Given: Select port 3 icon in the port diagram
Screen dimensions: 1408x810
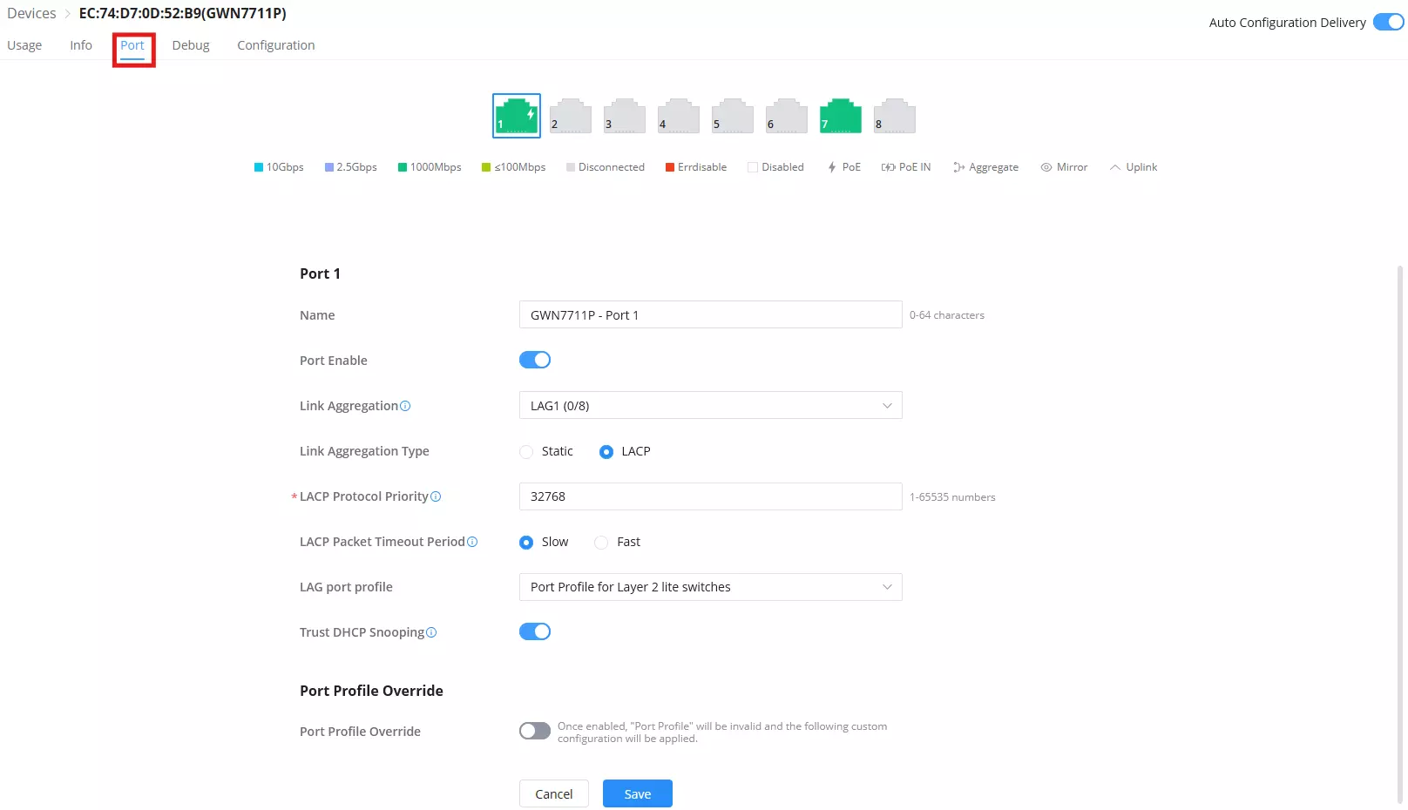Looking at the screenshot, I should (625, 116).
